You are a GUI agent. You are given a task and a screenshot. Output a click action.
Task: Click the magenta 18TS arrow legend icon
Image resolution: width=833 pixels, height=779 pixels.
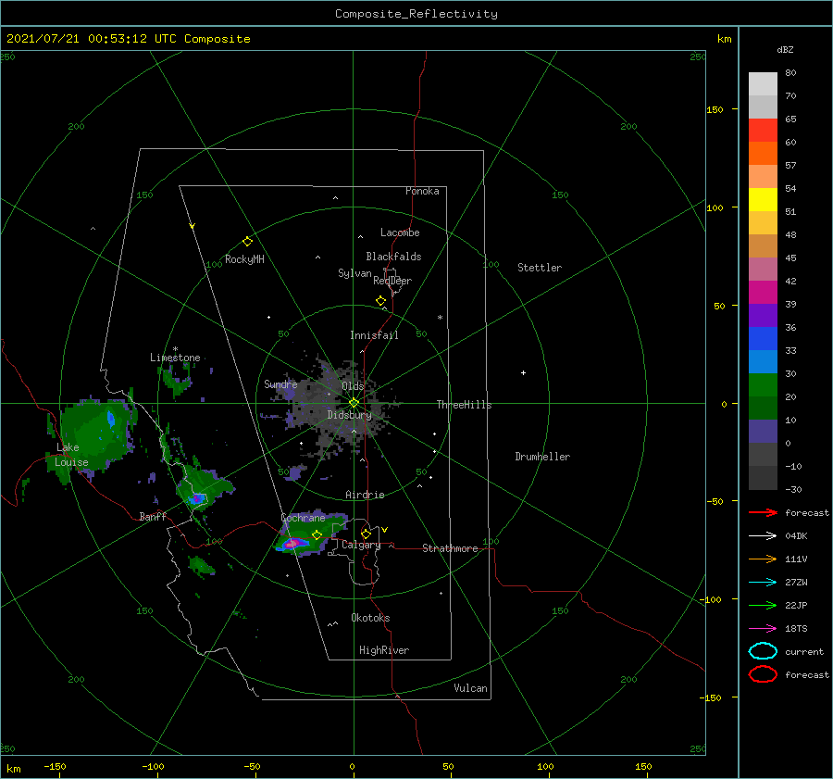[x=763, y=629]
